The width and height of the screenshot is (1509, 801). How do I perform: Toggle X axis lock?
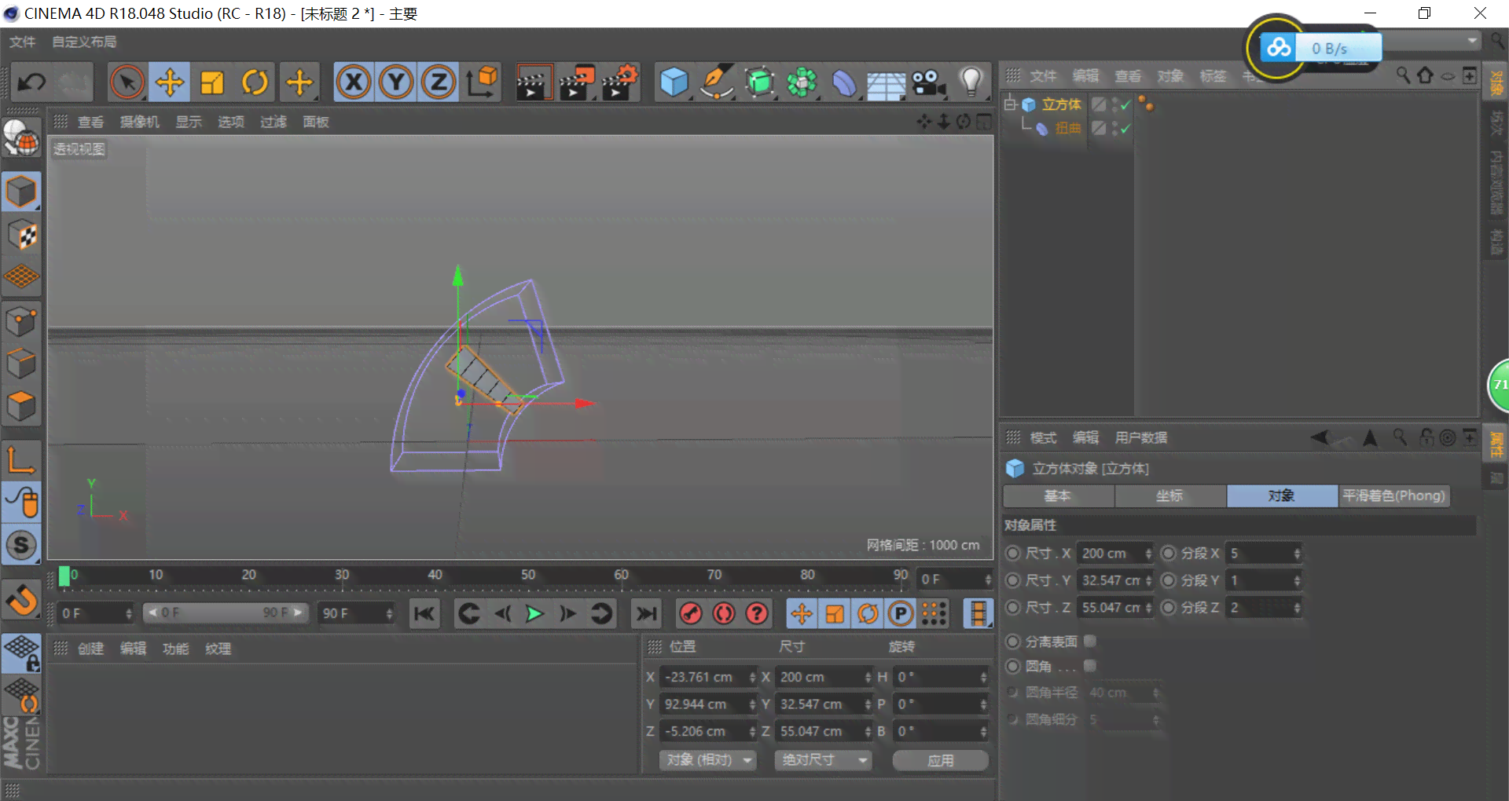pos(354,82)
